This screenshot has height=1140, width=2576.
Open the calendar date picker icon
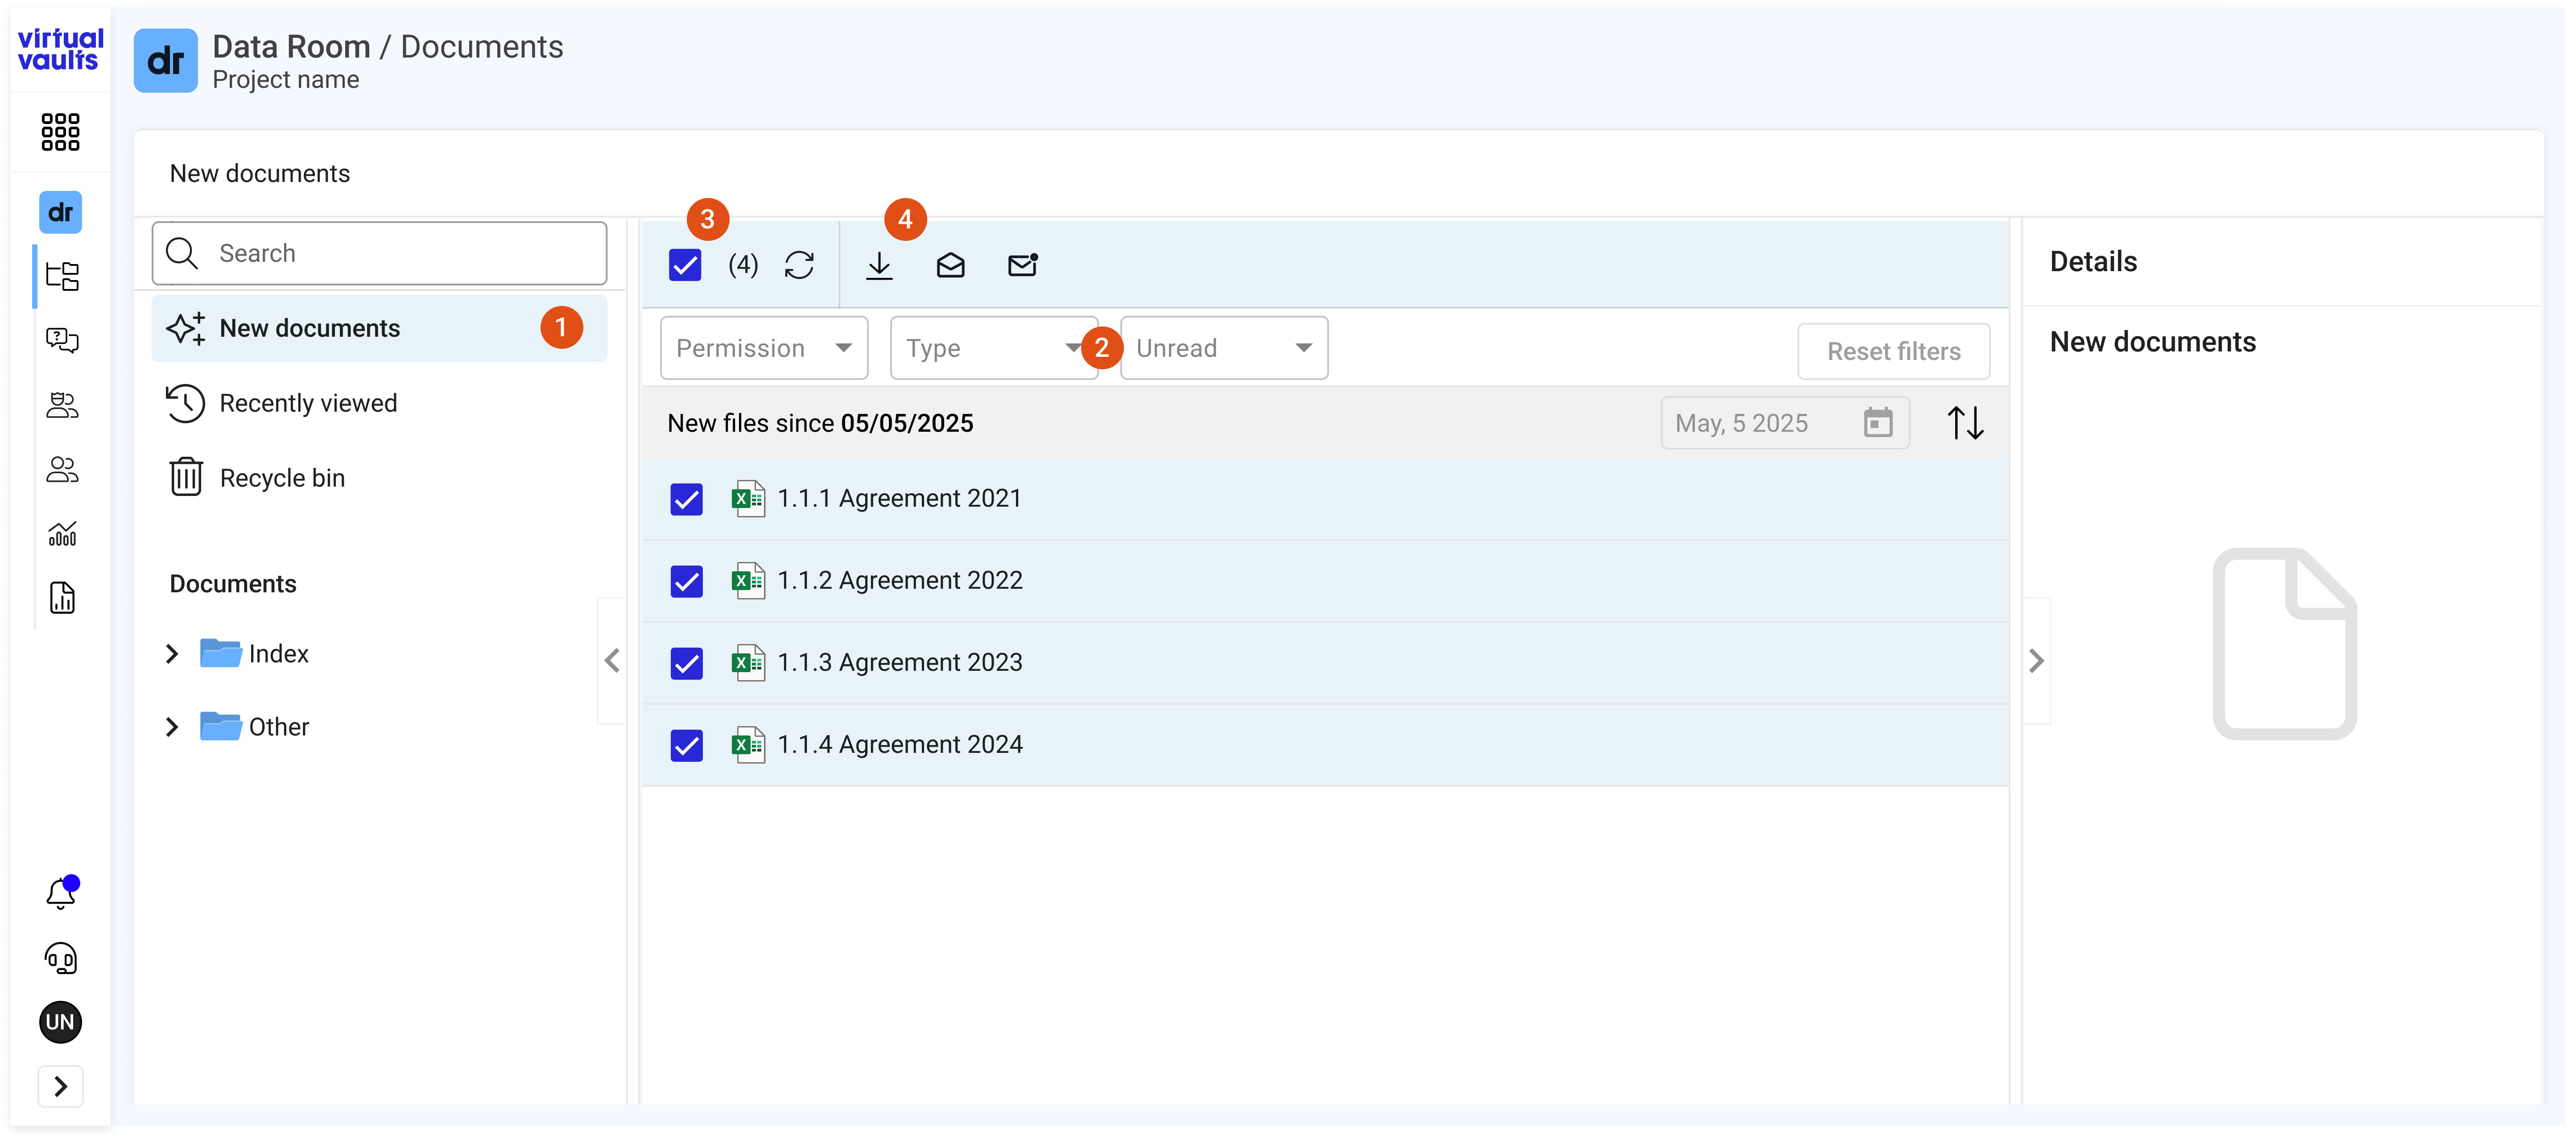click(1878, 423)
